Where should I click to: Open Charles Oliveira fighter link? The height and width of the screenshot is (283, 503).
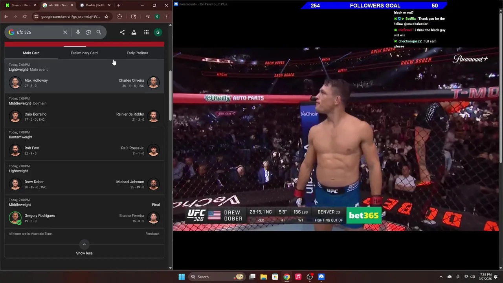click(x=131, y=80)
